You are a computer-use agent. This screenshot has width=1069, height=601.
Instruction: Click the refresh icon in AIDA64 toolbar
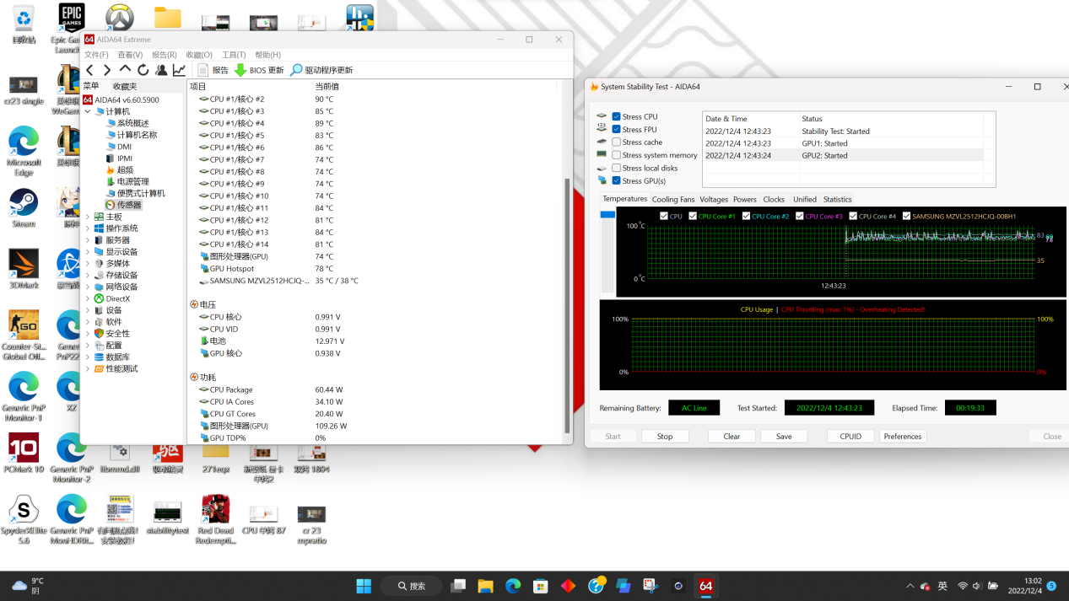143,70
